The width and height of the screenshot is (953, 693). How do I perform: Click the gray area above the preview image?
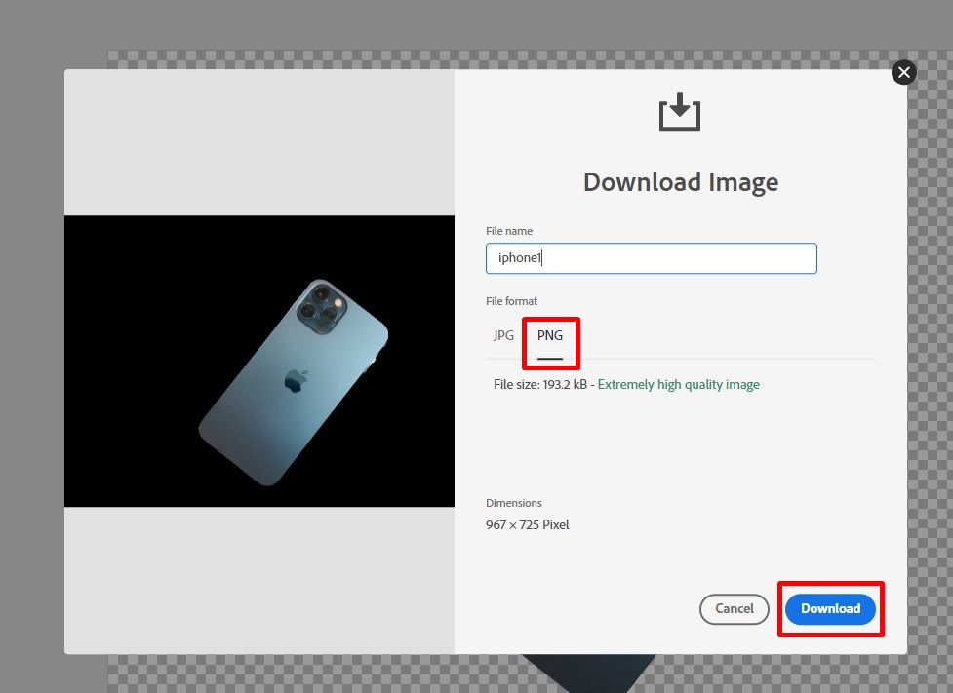click(259, 142)
